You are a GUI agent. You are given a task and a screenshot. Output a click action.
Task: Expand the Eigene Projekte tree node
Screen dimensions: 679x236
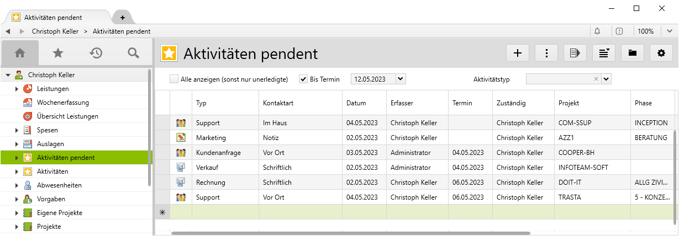17,213
